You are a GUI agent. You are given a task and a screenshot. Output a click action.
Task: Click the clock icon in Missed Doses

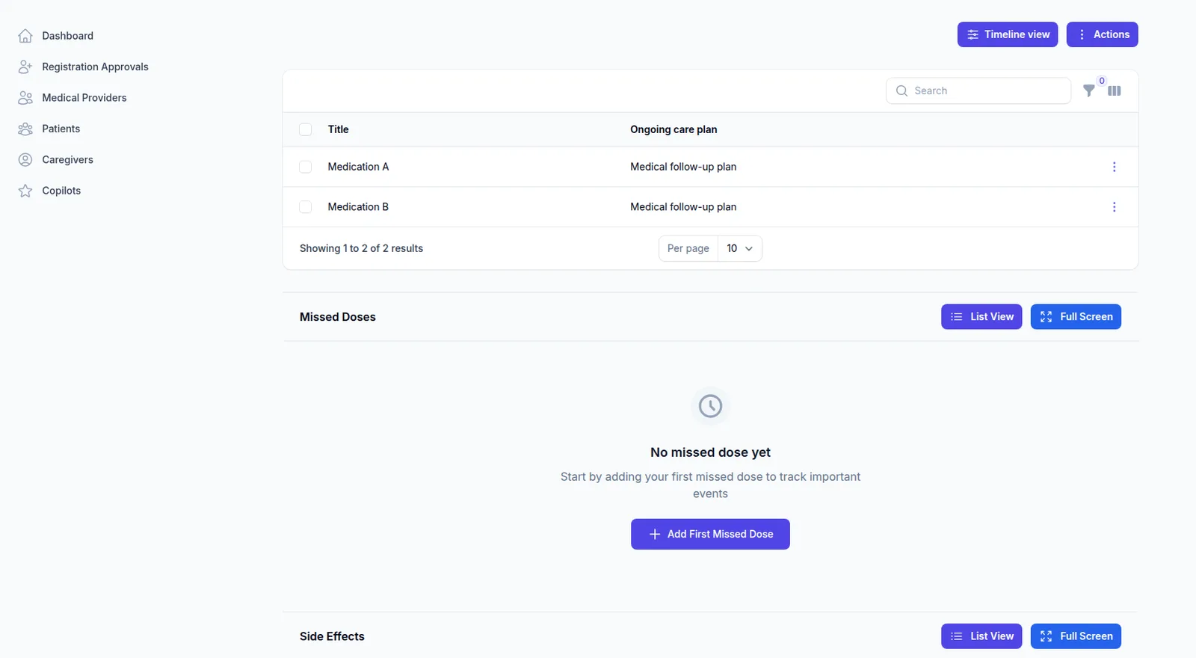point(710,406)
